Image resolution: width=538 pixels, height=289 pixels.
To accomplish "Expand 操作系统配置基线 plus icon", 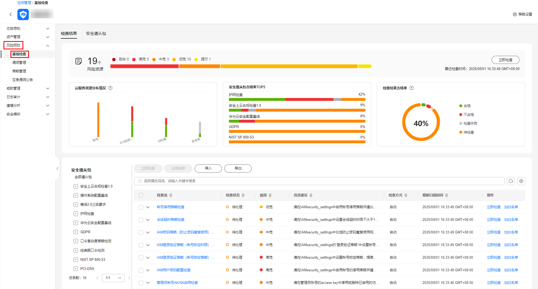I will [76, 196].
